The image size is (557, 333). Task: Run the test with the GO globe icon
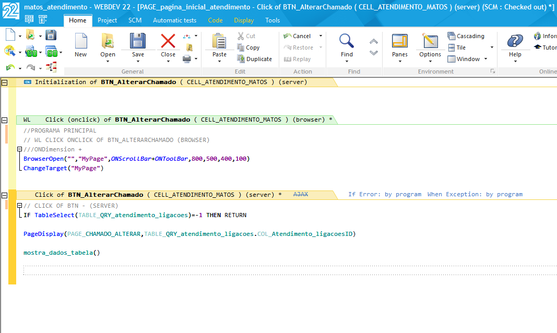[x=31, y=53]
